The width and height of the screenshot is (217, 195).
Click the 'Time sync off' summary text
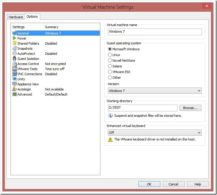55,69
